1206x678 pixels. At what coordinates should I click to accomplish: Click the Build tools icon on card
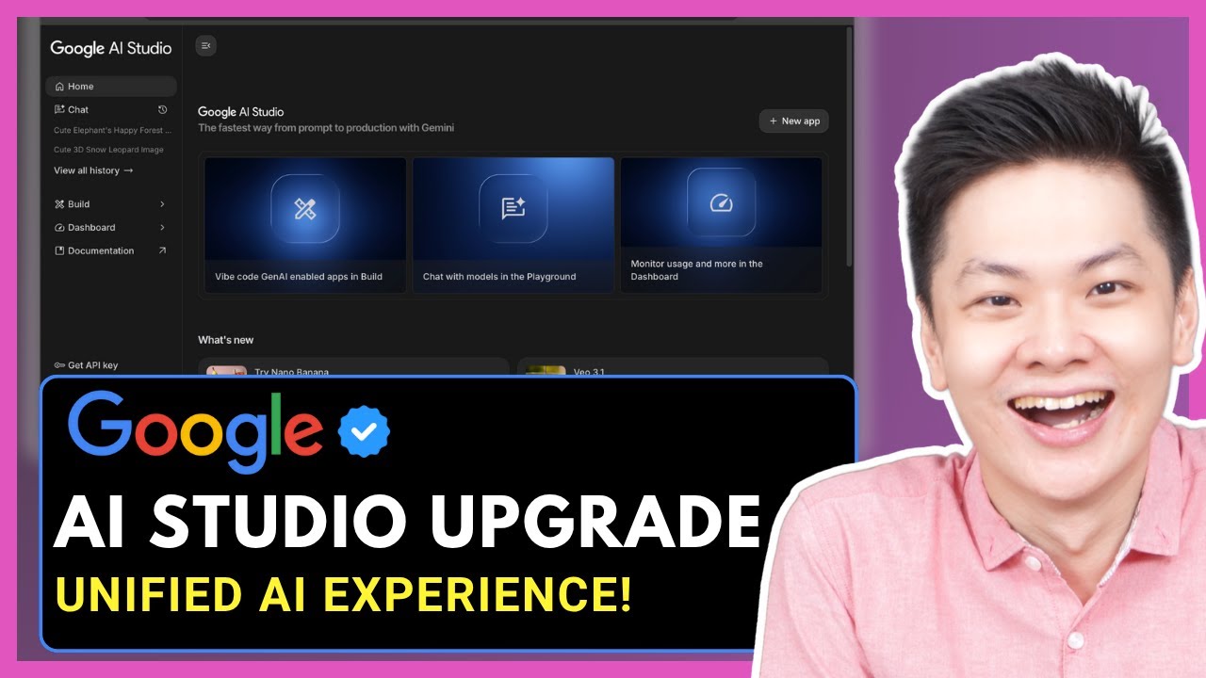[x=305, y=209]
